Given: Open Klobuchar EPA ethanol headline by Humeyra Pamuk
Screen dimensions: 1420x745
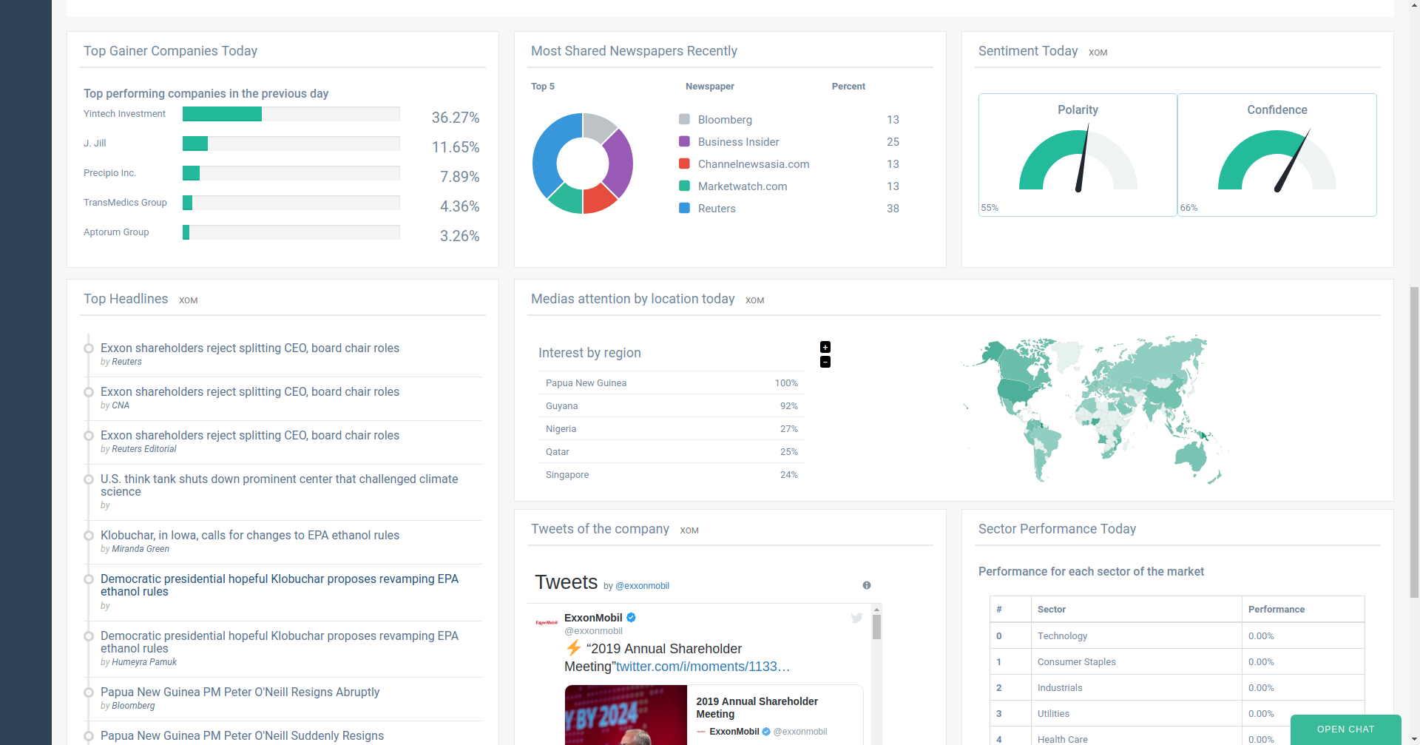Looking at the screenshot, I should point(280,642).
